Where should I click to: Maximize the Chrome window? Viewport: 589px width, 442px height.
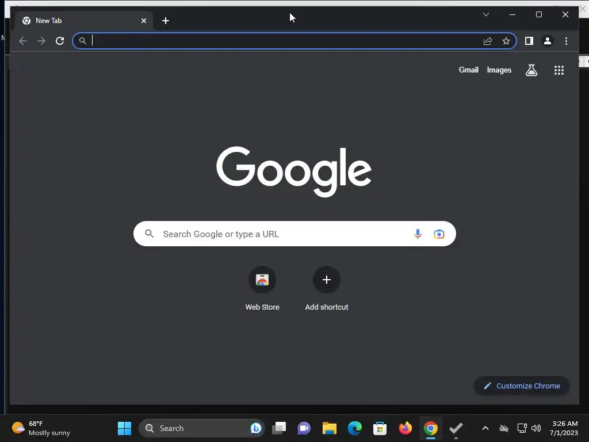tap(538, 14)
